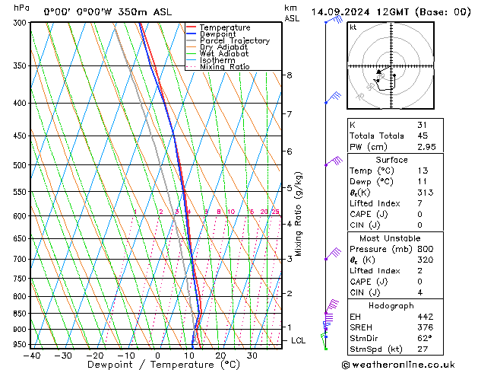Click the Most Unstable section header
Viewport: 478px width, 370px height.
pyautogui.click(x=390, y=238)
